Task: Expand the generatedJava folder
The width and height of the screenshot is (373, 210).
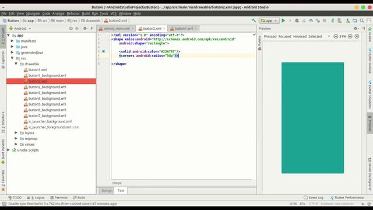Action: click(x=12, y=52)
